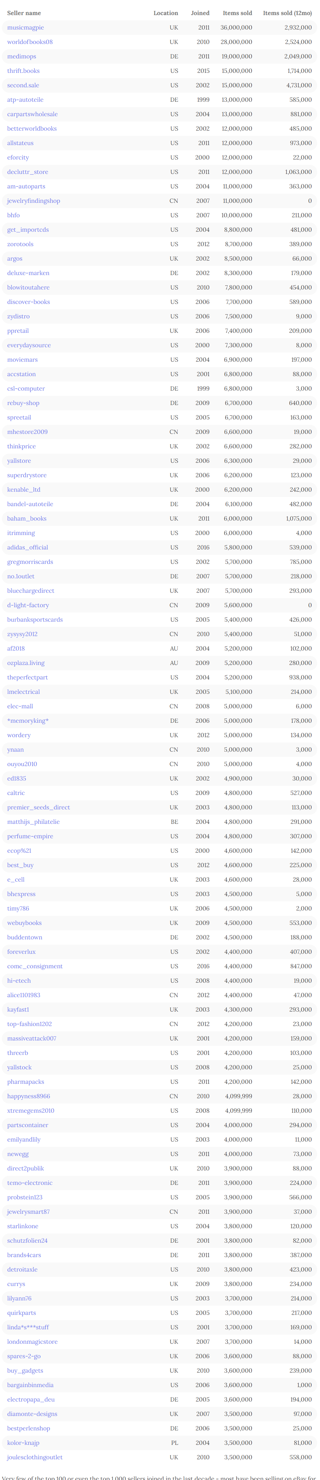Viewport: 320px width, 1480px height.
Task: Go to betterworldbooks seller page
Action: click(x=32, y=129)
